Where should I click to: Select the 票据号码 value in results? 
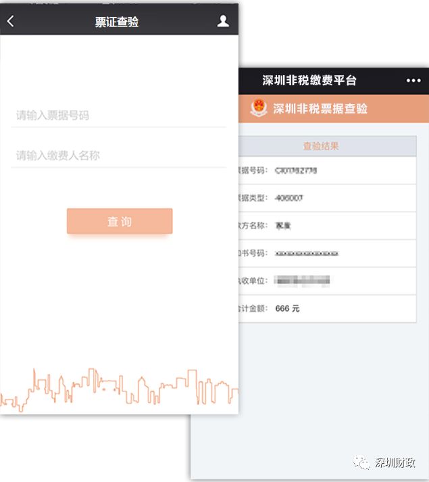click(296, 170)
